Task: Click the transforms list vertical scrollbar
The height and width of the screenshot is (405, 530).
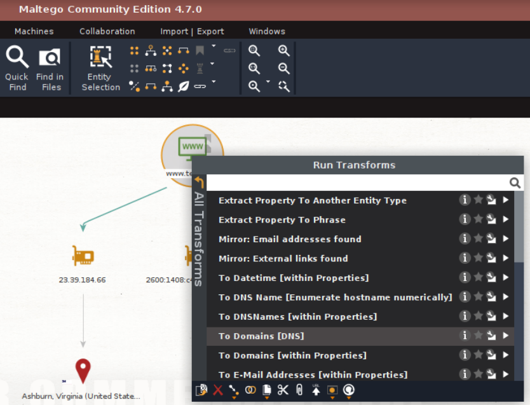Action: pyautogui.click(x=519, y=227)
